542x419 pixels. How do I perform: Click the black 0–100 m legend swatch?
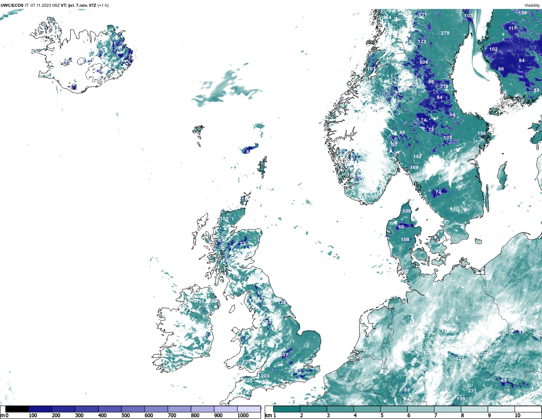[17, 409]
